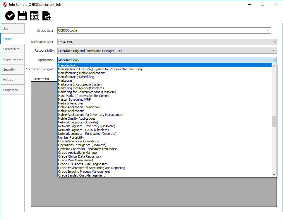Choose the Mobile Applications entry

(x=164, y=111)
